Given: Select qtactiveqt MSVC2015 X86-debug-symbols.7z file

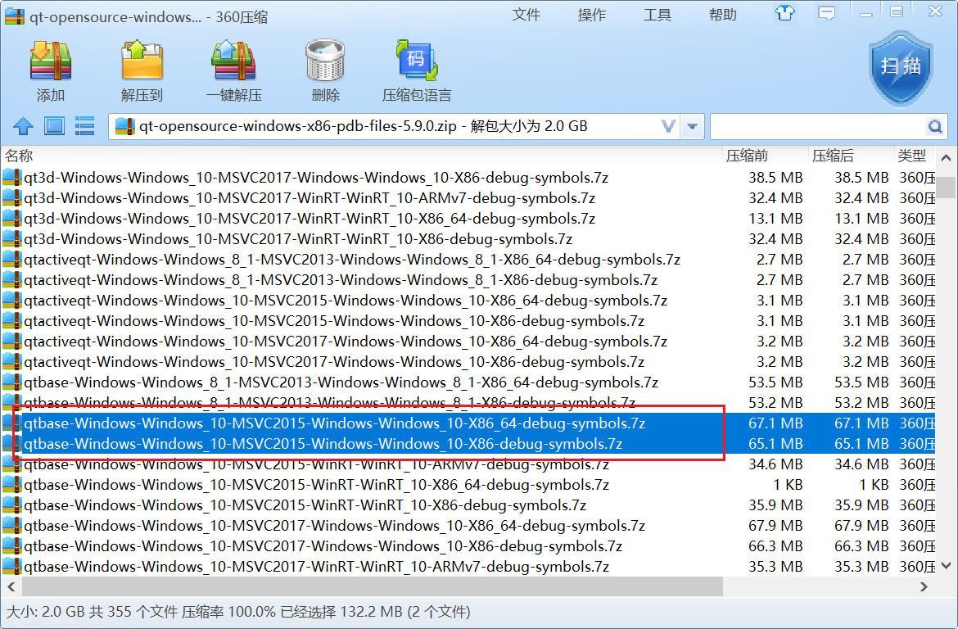Looking at the screenshot, I should pyautogui.click(x=468, y=321).
